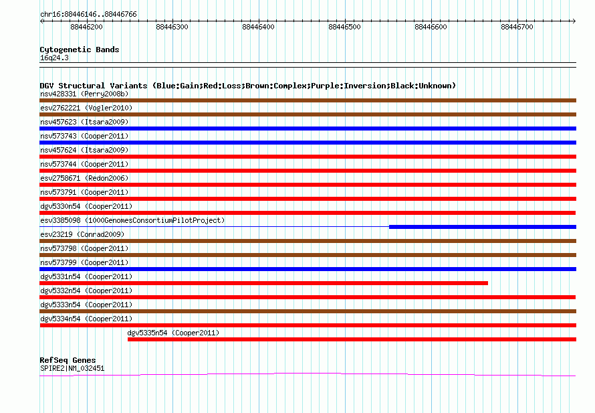Click the red loss bar of nsv457624
Image resolution: width=595 pixels, height=413 pixels.
coord(308,157)
